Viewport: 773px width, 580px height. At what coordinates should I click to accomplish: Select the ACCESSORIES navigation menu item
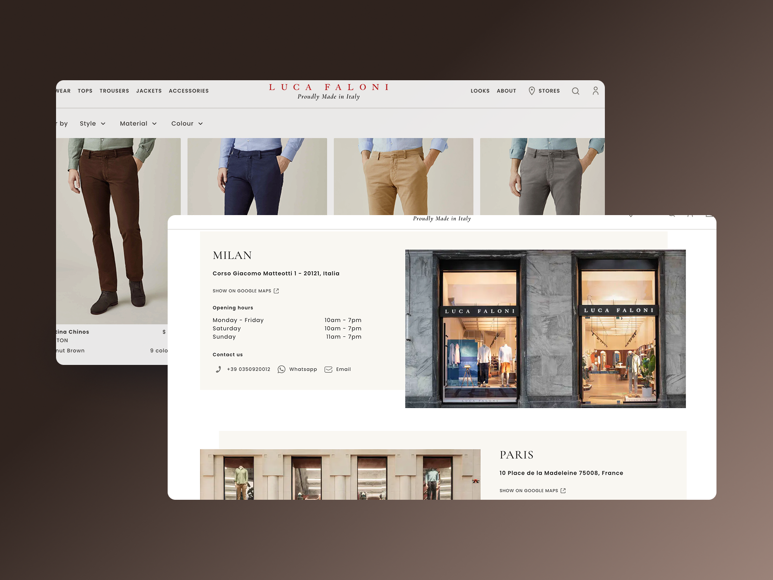(189, 91)
